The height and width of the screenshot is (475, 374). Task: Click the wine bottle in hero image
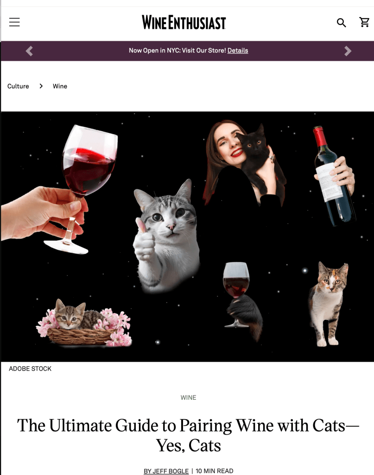(334, 176)
